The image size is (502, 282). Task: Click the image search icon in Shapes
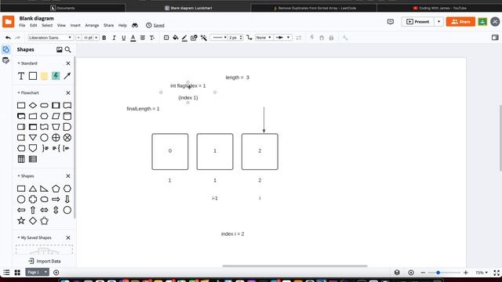click(x=60, y=49)
